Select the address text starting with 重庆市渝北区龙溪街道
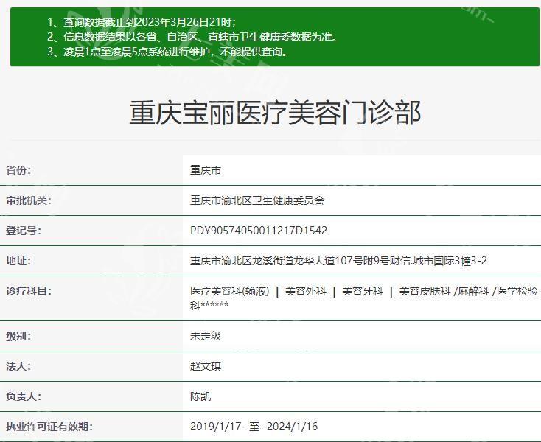The image size is (541, 442). click(x=338, y=261)
